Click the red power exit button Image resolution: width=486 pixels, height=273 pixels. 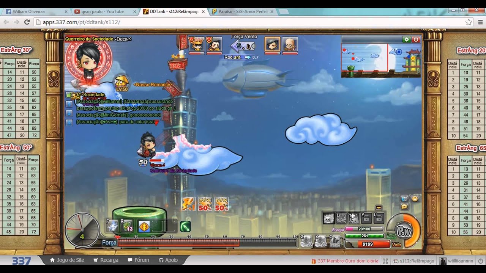(416, 39)
